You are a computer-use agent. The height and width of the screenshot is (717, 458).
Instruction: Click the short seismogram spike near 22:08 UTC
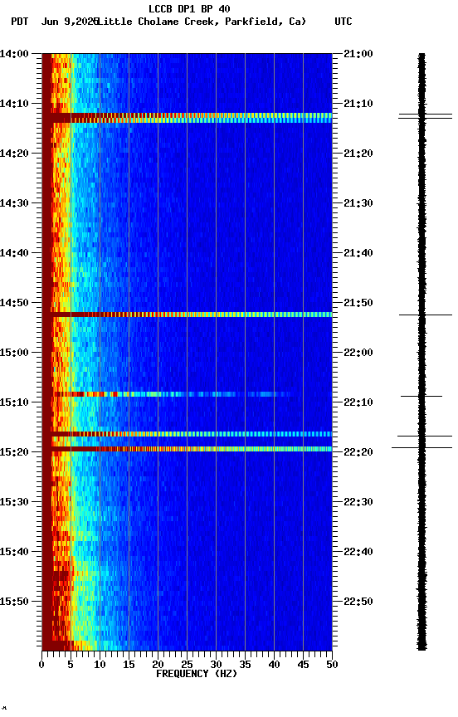click(x=421, y=397)
